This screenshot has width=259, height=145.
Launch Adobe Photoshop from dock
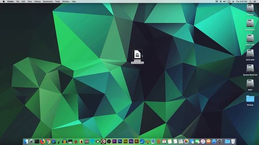point(120,141)
